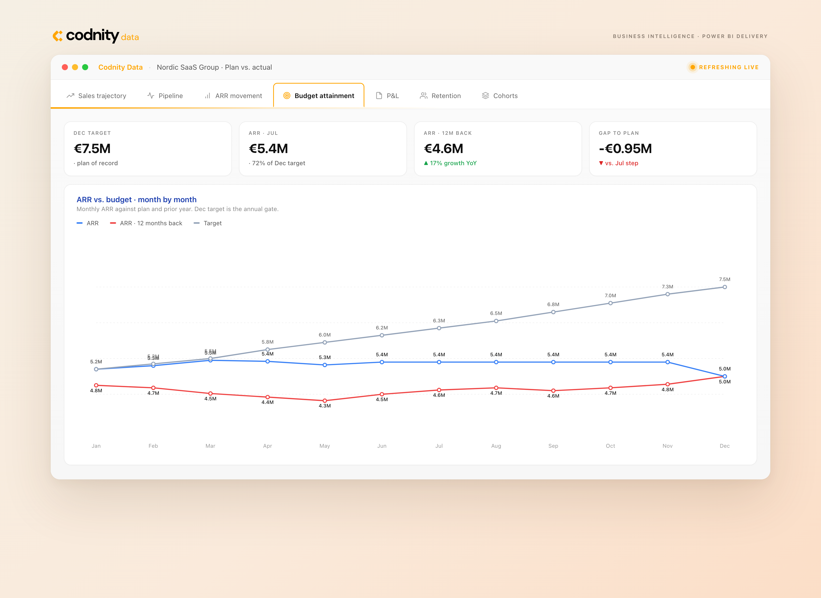Screen dimensions: 821x598
Task: Toggle the ARR legend entry
Action: 88,223
